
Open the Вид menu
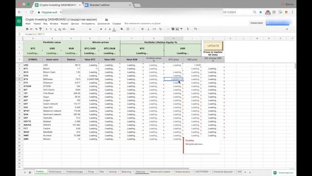[x=45, y=23]
